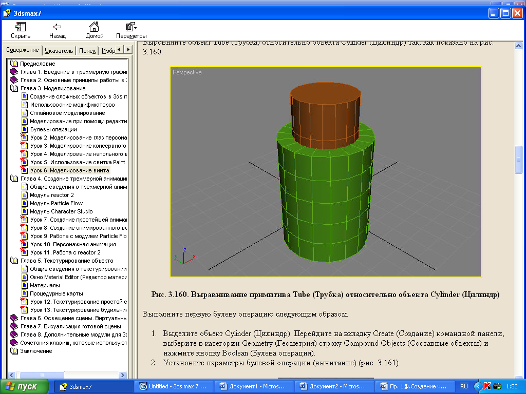
Task: Click the RU language indicator
Action: click(464, 386)
